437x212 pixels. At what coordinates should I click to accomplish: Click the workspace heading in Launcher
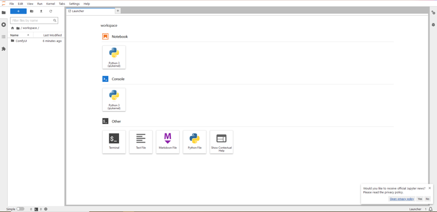[109, 25]
